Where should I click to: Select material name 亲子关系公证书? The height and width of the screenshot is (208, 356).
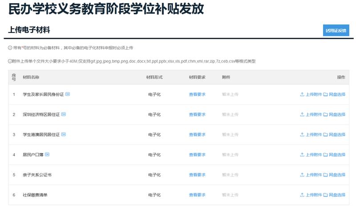pyautogui.click(x=37, y=175)
